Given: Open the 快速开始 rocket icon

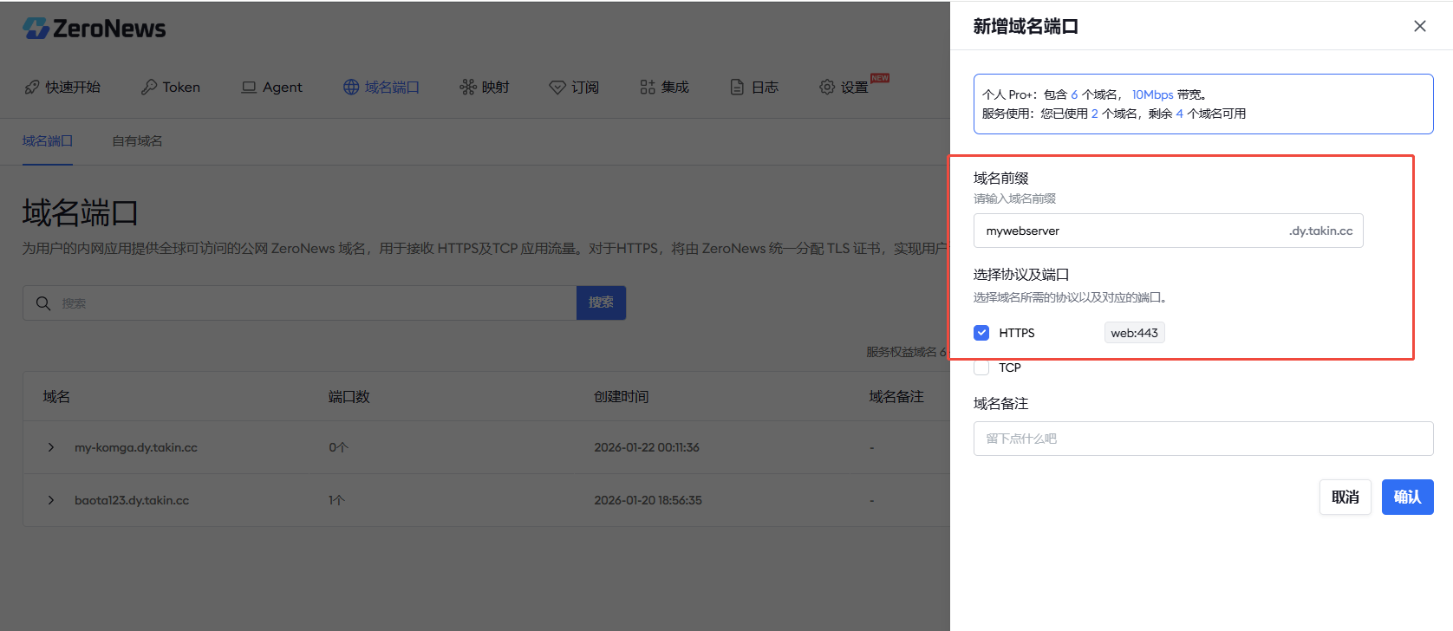Looking at the screenshot, I should (32, 87).
